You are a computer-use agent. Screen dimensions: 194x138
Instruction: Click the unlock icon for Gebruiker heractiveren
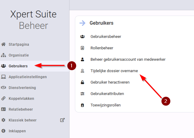(x=82, y=82)
